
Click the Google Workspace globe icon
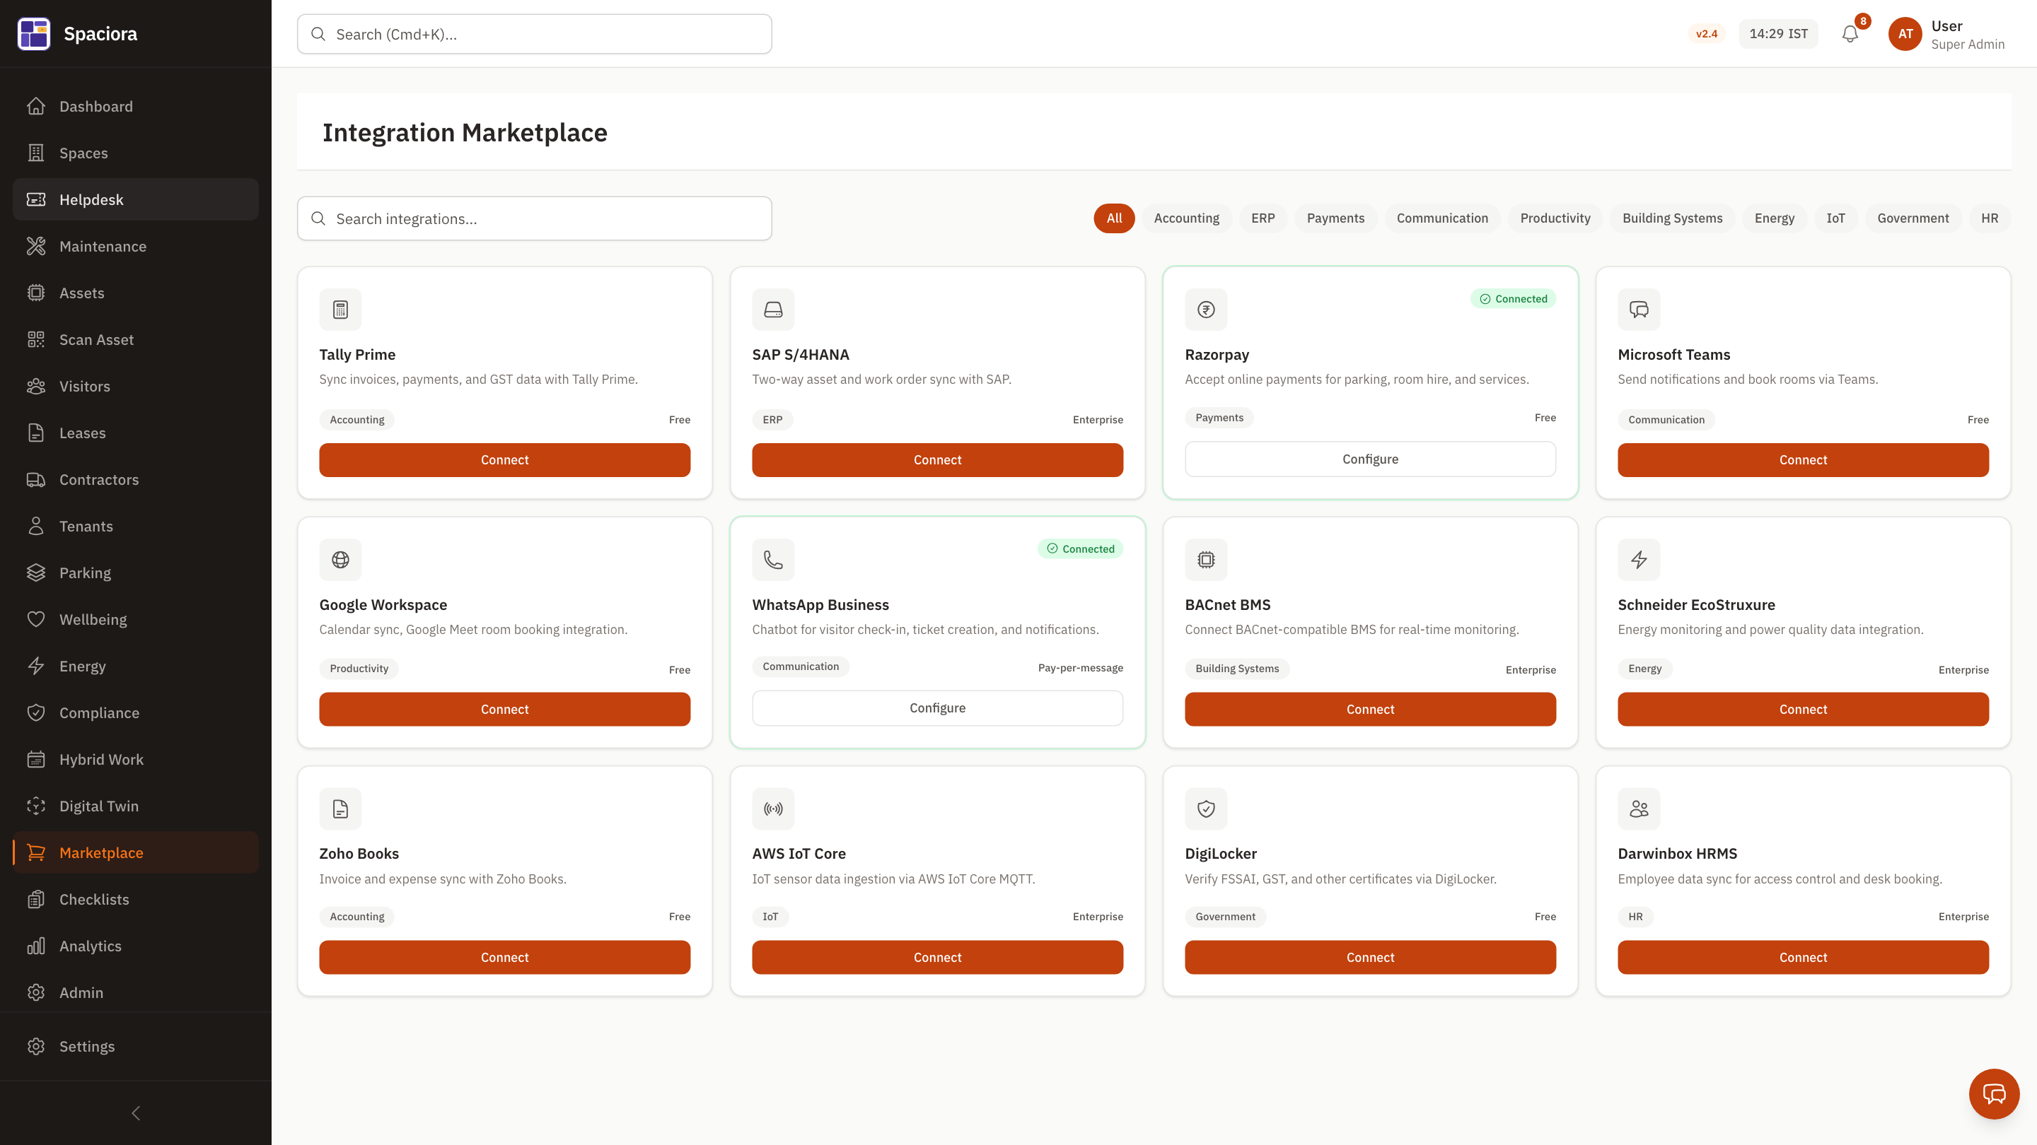(x=340, y=560)
